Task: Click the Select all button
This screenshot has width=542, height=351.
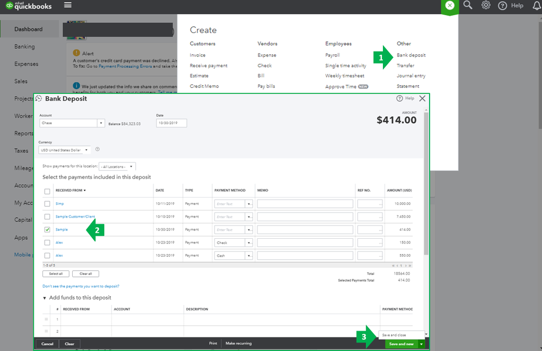Action: pos(55,273)
